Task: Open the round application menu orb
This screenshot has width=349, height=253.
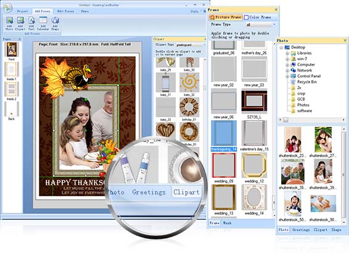Action: click(x=8, y=8)
